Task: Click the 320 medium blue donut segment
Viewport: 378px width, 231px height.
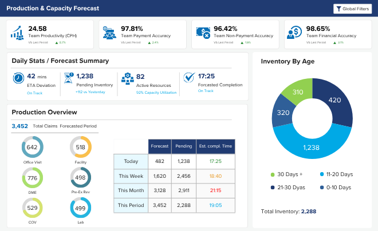Action: [x=283, y=113]
